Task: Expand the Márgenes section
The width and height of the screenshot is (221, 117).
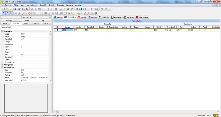Action: [2, 65]
